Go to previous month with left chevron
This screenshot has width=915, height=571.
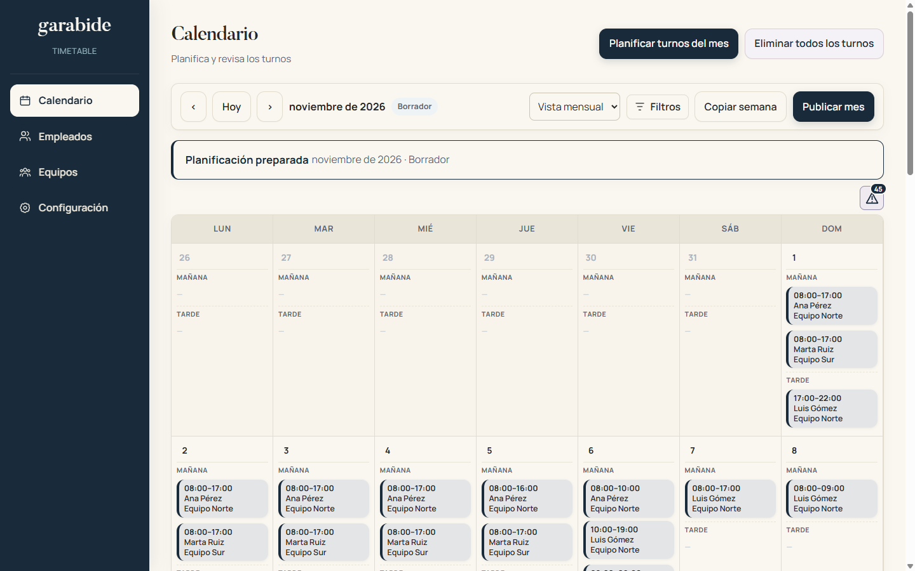tap(193, 107)
